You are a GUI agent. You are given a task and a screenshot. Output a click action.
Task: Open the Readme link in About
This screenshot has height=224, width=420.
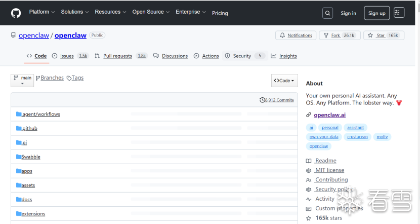point(325,161)
